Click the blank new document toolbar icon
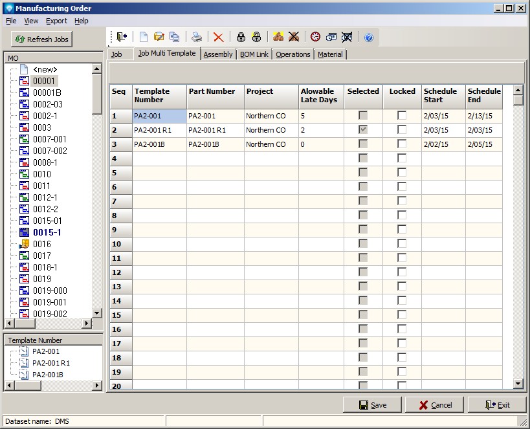The width and height of the screenshot is (530, 429). click(144, 38)
